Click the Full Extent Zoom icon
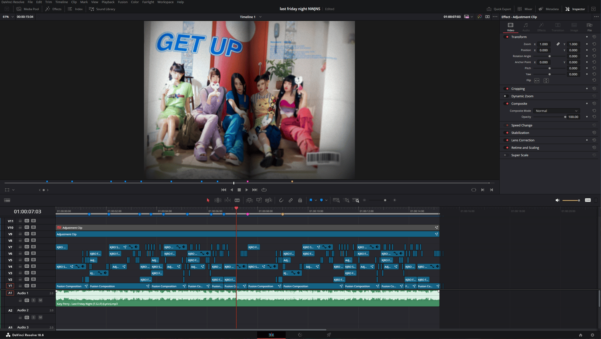 tap(336, 200)
